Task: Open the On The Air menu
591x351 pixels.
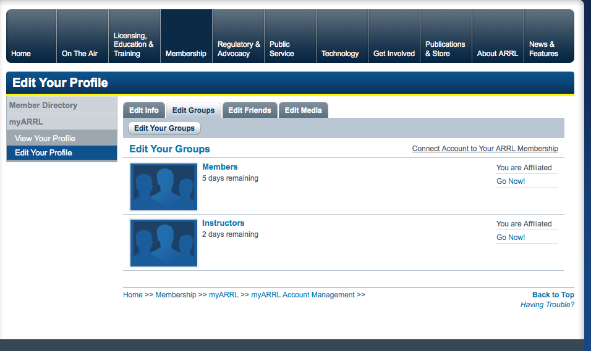Action: (83, 36)
